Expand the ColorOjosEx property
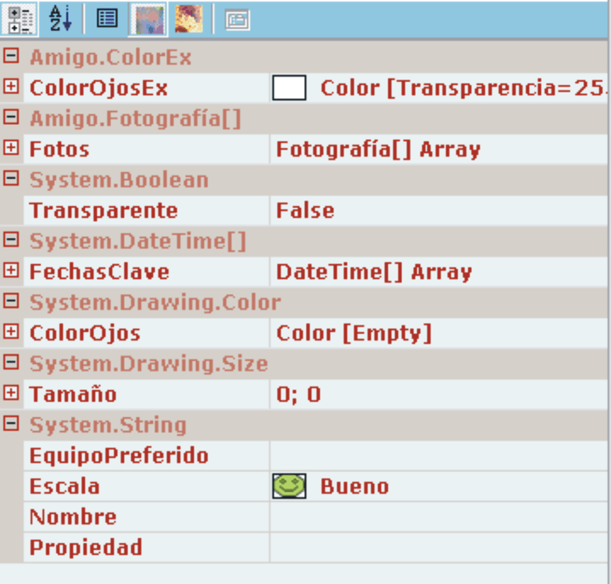611x584 pixels. point(11,87)
